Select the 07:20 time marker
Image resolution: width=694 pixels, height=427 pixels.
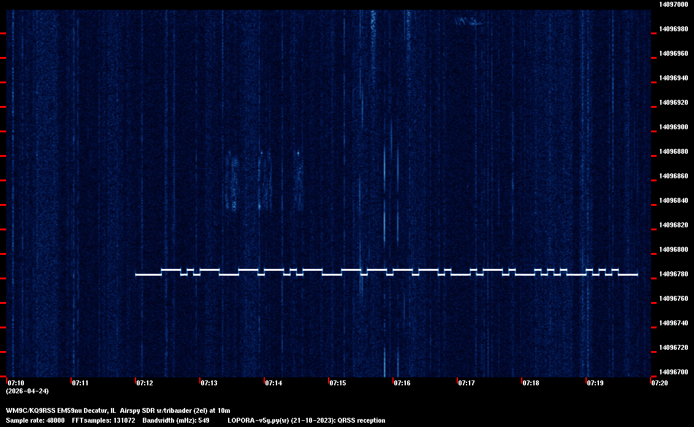660,383
